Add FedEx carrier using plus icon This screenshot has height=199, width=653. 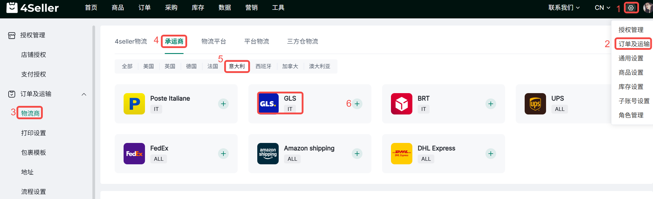click(x=223, y=154)
